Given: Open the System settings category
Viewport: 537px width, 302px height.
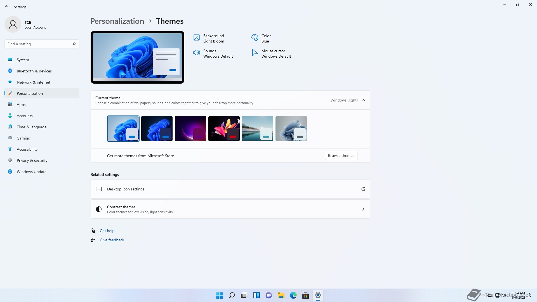Looking at the screenshot, I should click(23, 60).
